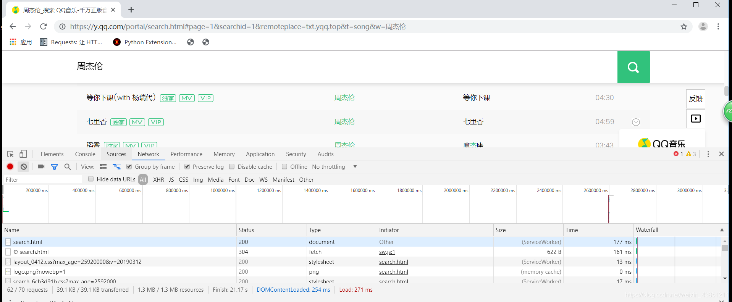The image size is (732, 302).
Task: Uncheck Group by frame
Action: click(x=129, y=167)
